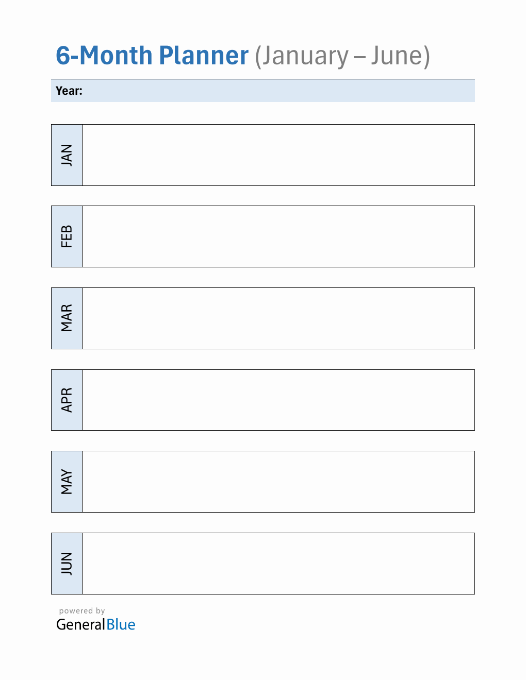Click the "powered by" text
Viewport: 526px width, 680px height.
coord(82,611)
